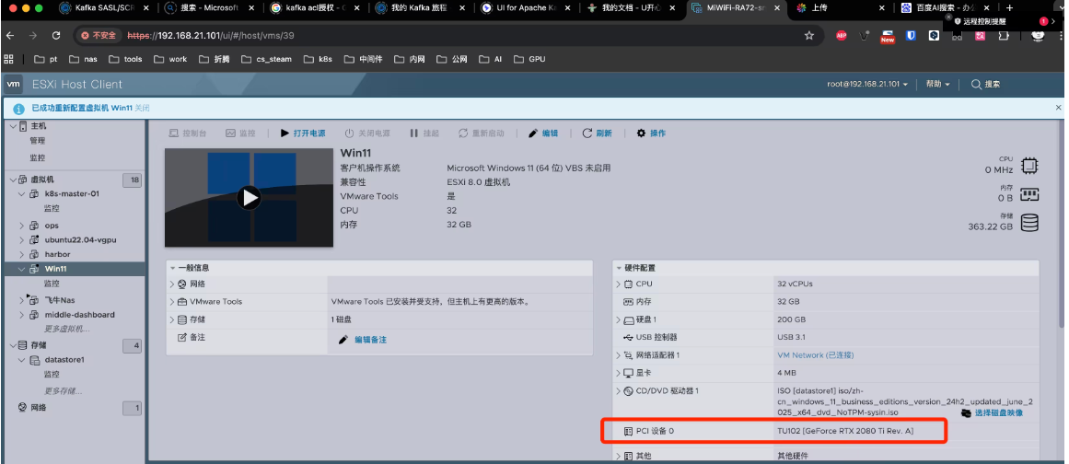
Task: Click the 挂起 suspend button
Action: tap(424, 133)
